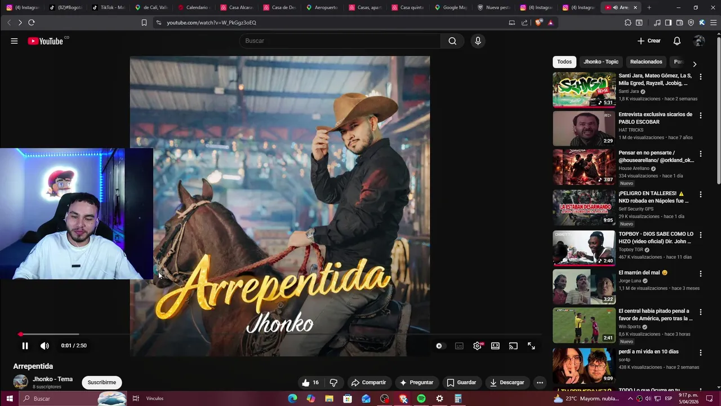
Task: Open YouTube notifications bell
Action: 677,41
